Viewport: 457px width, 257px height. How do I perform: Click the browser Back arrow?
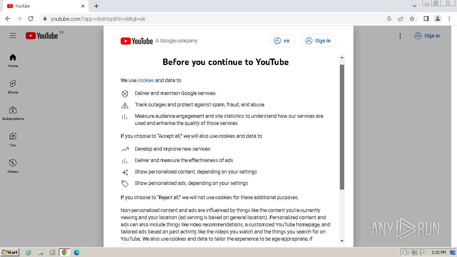tap(8, 19)
